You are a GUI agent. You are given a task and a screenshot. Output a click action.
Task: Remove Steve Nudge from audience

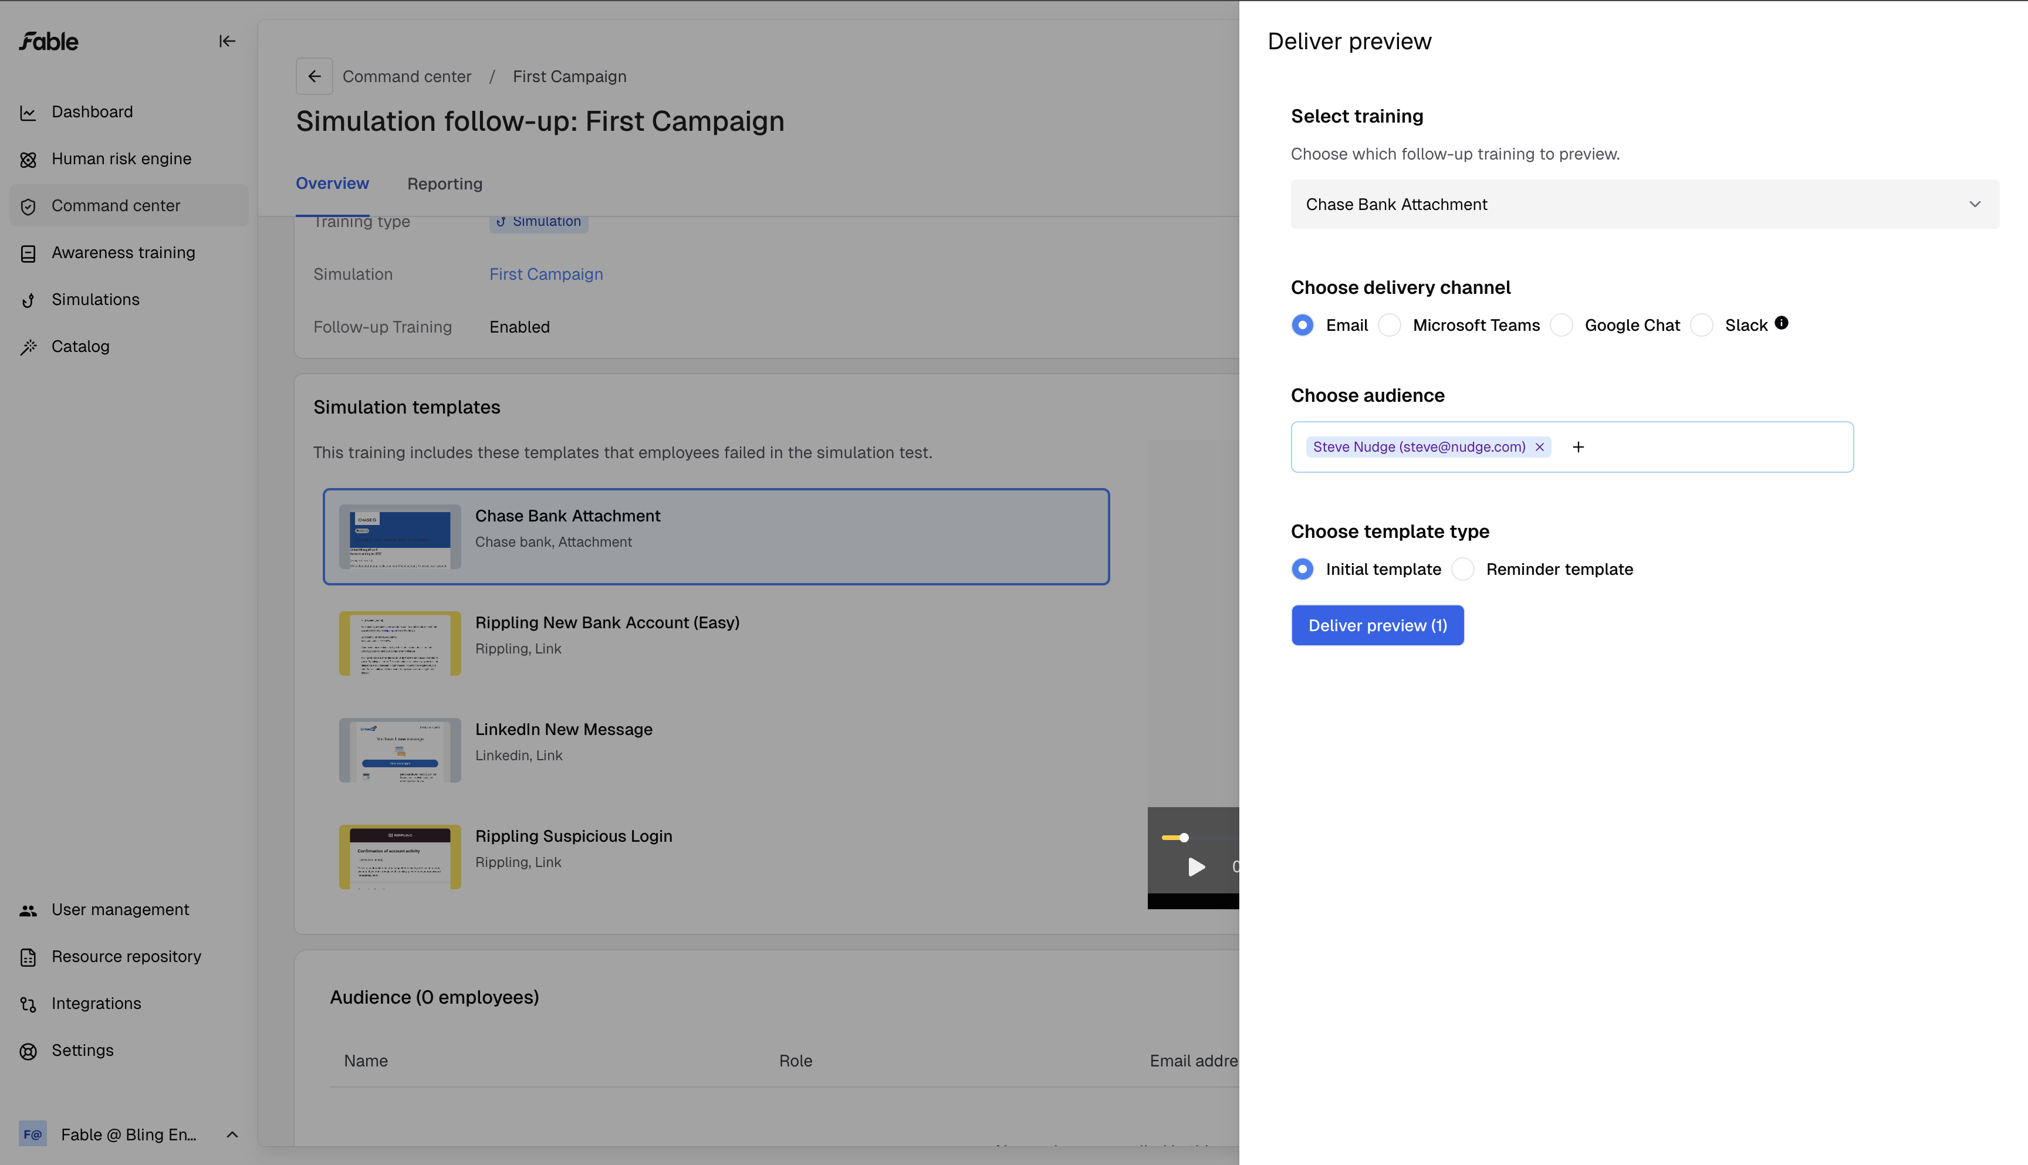coord(1539,447)
